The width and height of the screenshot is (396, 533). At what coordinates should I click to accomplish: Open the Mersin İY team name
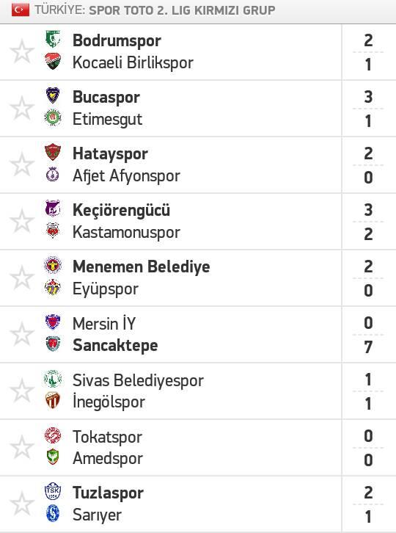coord(104,323)
